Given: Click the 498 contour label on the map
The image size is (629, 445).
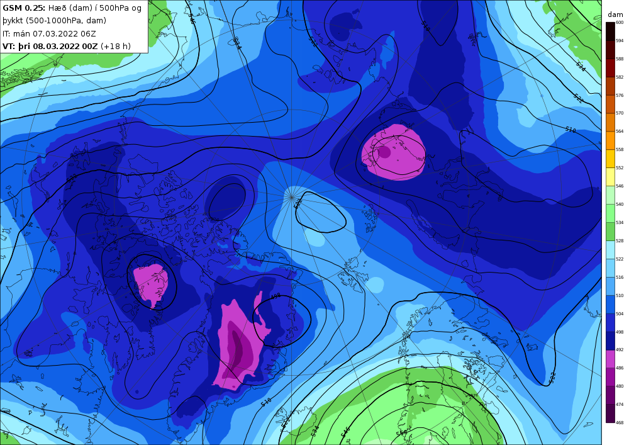Looking at the screenshot, I should [x=276, y=296].
